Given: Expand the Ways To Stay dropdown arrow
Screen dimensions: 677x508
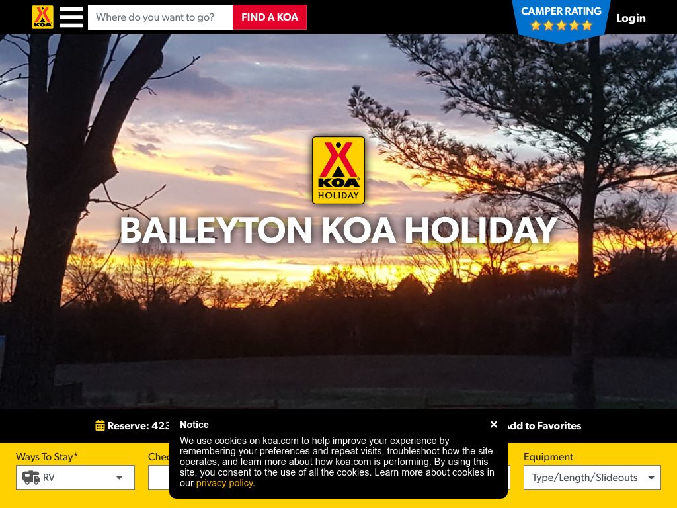Looking at the screenshot, I should 119,478.
